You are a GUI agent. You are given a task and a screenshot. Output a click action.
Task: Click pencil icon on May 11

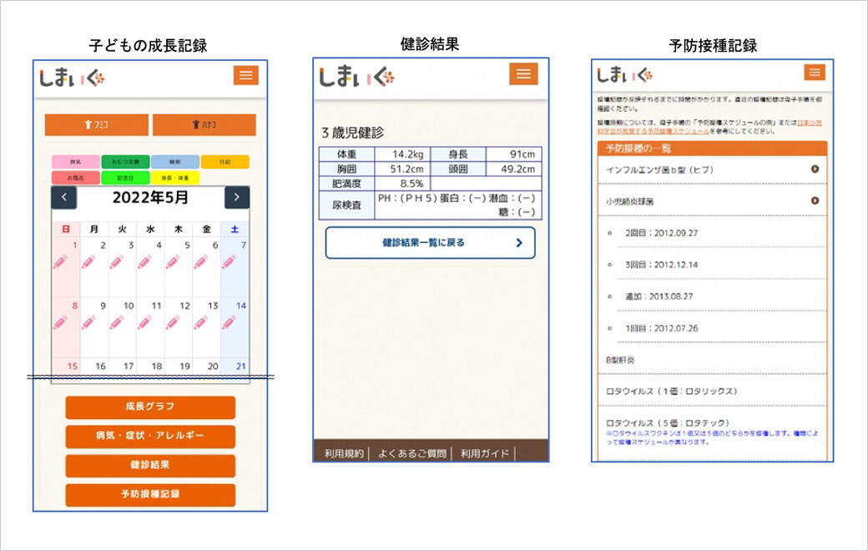pos(145,322)
